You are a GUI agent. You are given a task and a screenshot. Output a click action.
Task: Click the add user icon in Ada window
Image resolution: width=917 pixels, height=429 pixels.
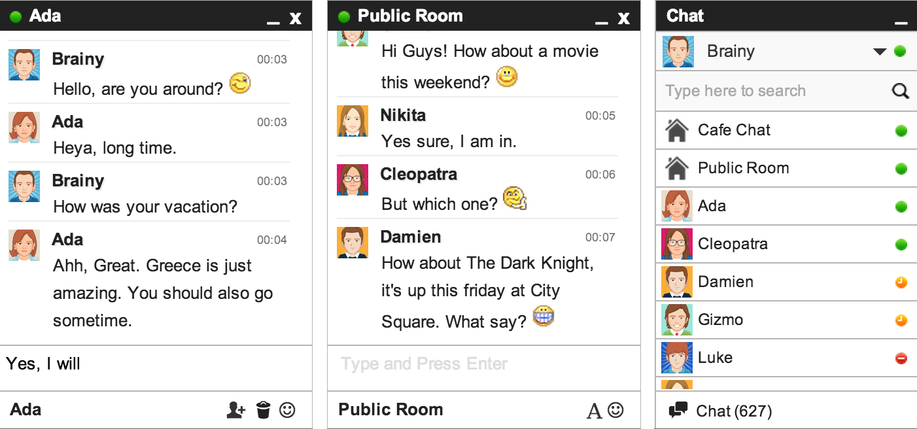[x=236, y=410]
